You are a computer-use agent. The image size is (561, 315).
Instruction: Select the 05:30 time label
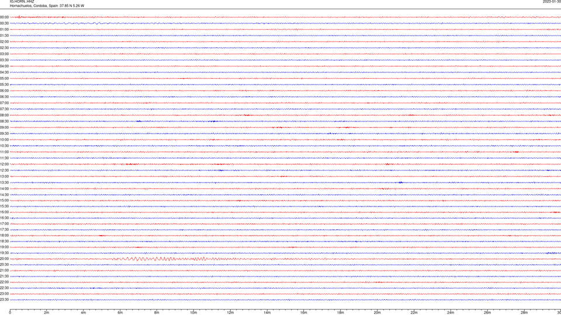(4, 85)
